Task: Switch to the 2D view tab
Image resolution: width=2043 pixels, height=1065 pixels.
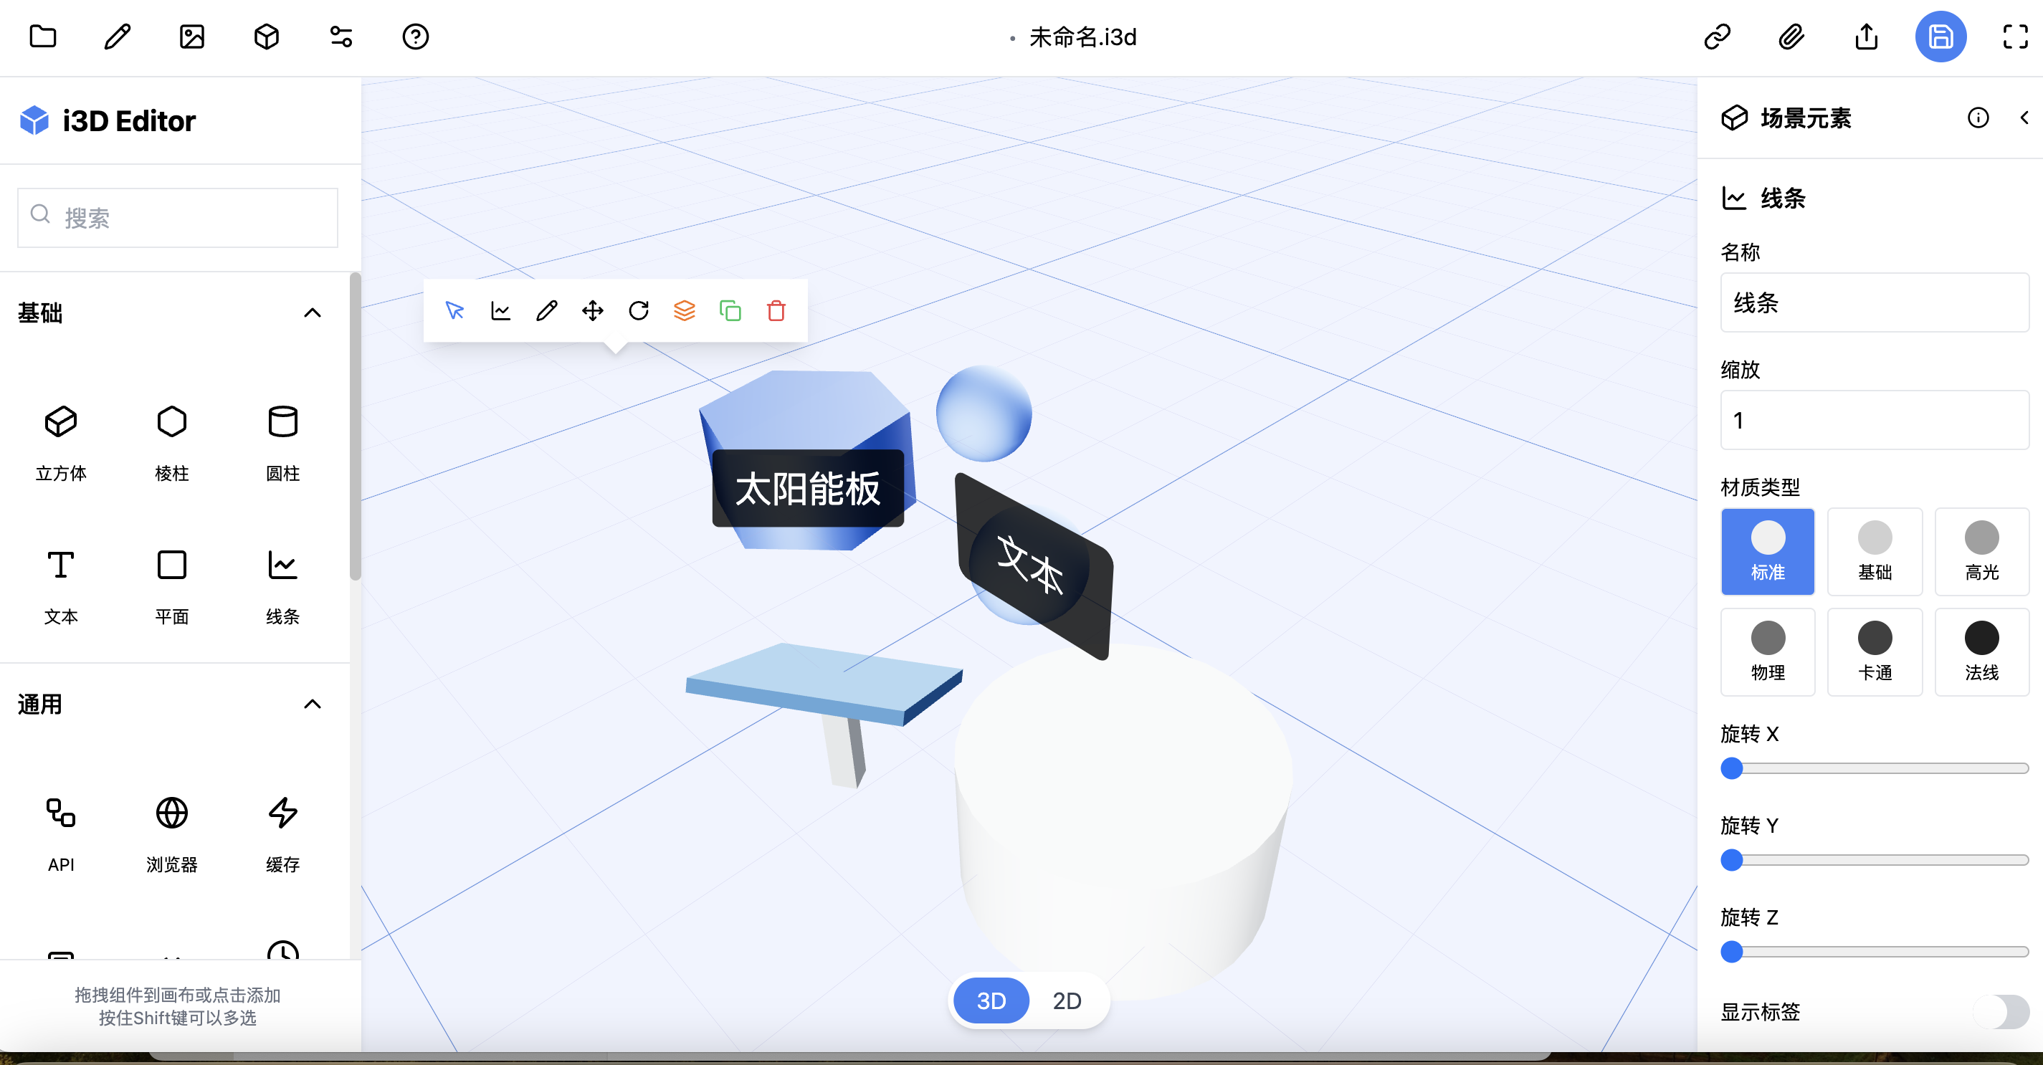Action: [1067, 1000]
